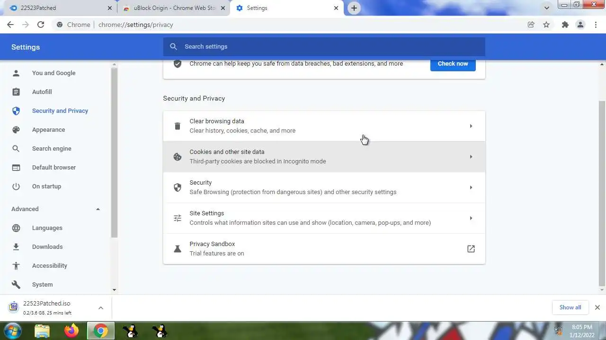The width and height of the screenshot is (606, 340).
Task: Reload the settings page
Action: pyautogui.click(x=41, y=25)
